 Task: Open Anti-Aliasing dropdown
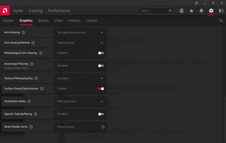(80, 33)
